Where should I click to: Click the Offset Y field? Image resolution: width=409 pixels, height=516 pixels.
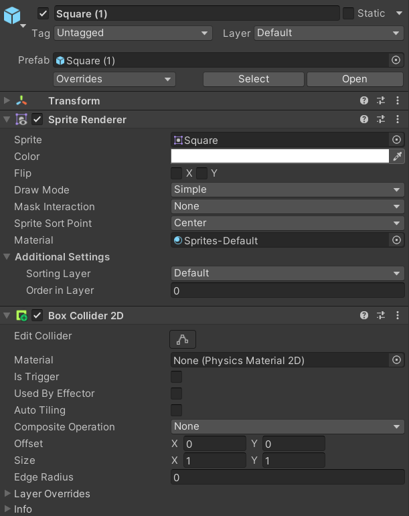293,444
